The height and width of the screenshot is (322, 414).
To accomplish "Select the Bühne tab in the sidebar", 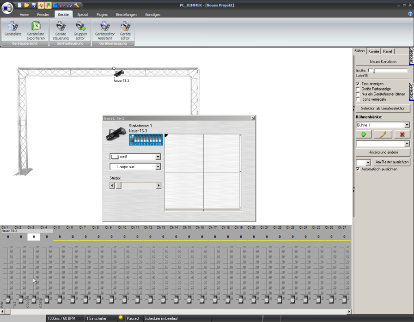I will pyautogui.click(x=359, y=51).
